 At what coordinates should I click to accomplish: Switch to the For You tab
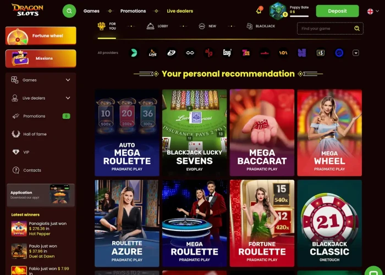pos(107,26)
